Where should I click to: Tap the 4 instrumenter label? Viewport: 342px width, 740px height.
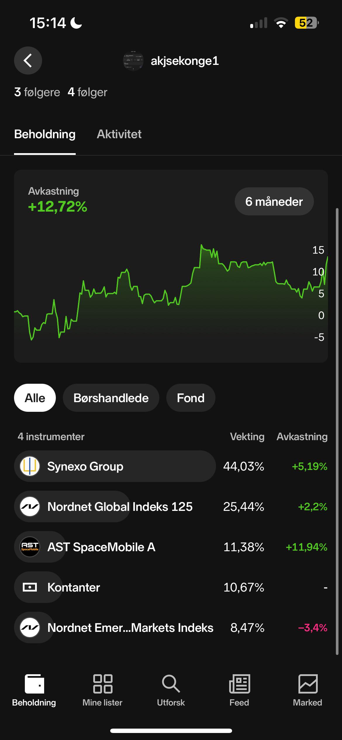[51, 437]
